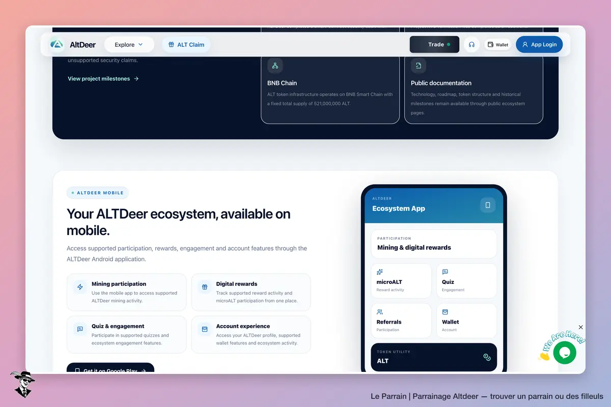Viewport: 611px width, 407px height.
Task: Dismiss the We Are Here chat prompt
Action: pos(581,327)
